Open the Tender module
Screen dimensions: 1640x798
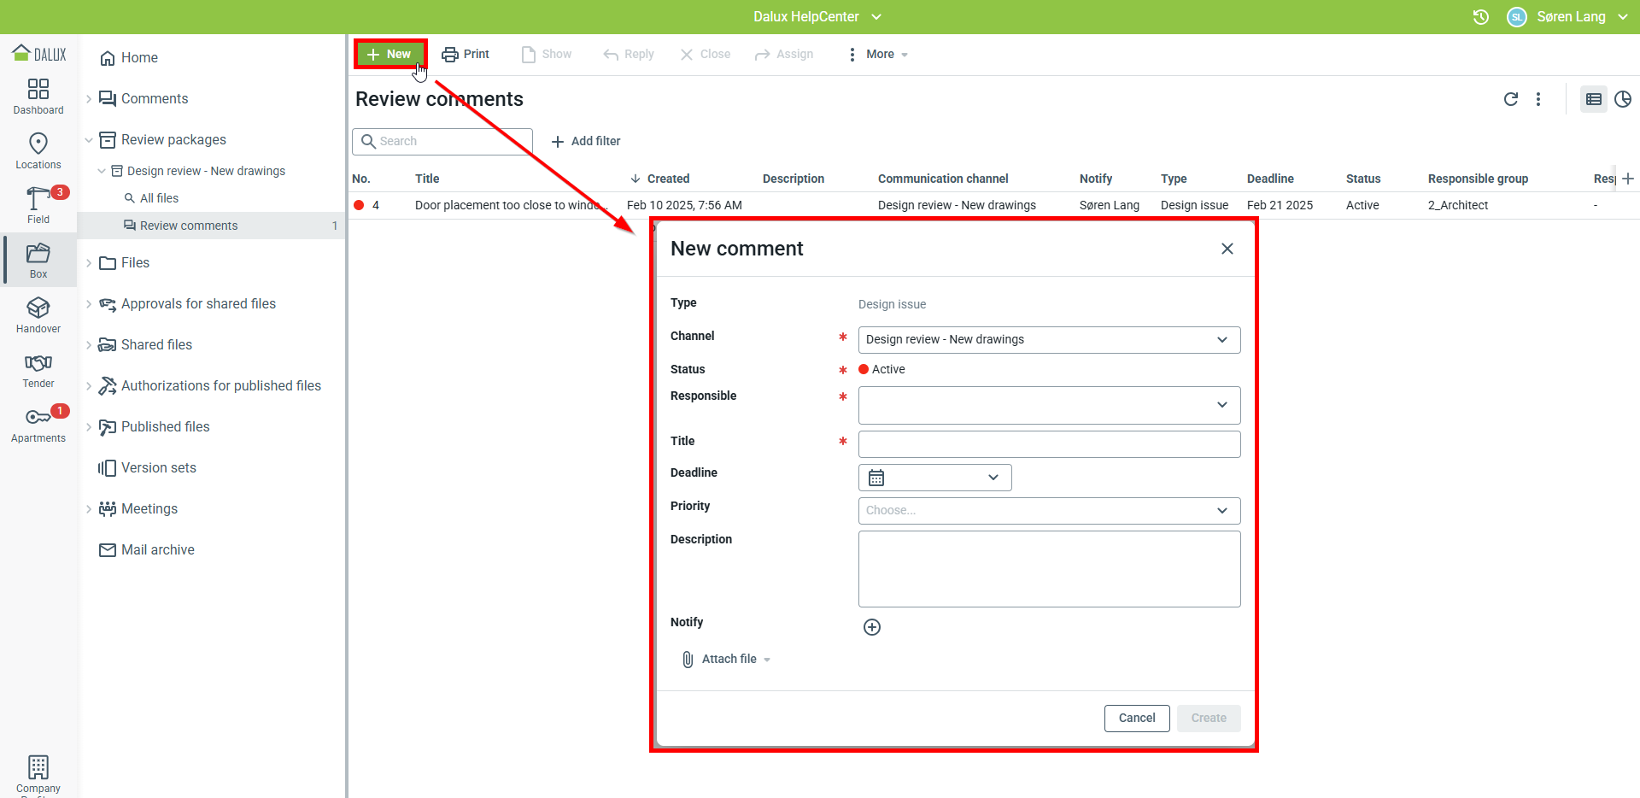38,370
